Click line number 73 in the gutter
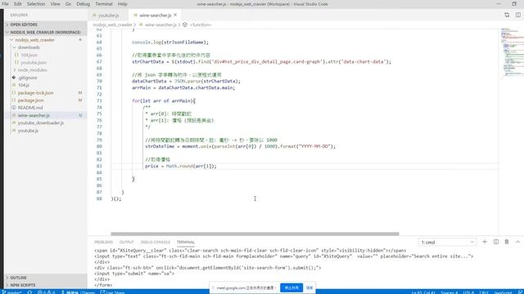 pos(99,100)
